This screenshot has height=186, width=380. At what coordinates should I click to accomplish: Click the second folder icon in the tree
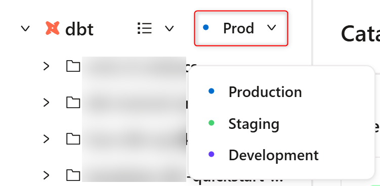[x=73, y=103]
